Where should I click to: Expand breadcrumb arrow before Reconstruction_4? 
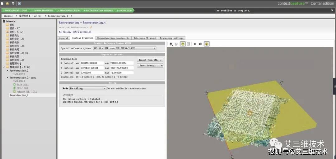point(45,16)
